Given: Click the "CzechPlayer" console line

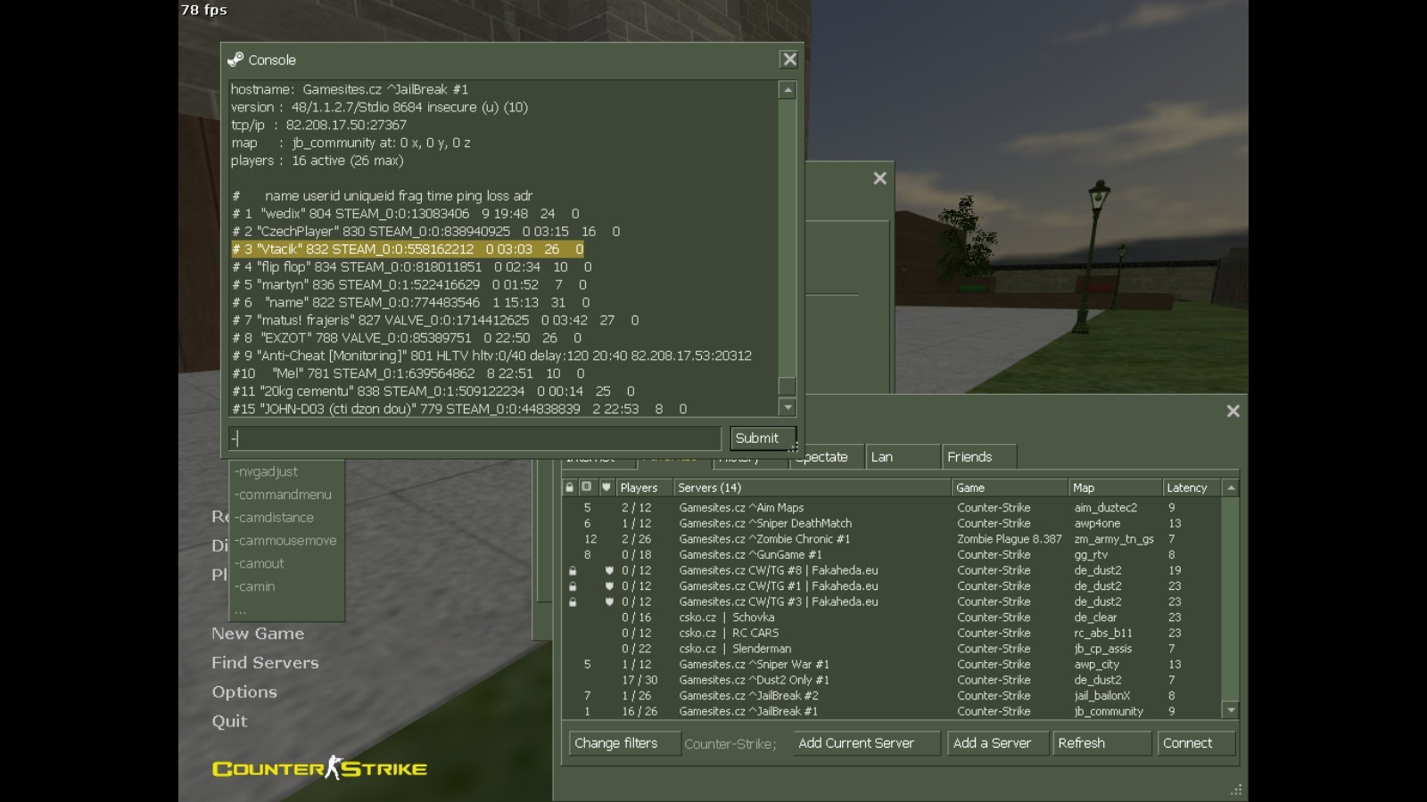Looking at the screenshot, I should pyautogui.click(x=426, y=232).
